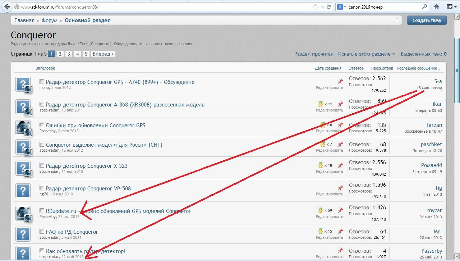Viewport: 460px width, 261px height.
Task: Tick the RDupdate.ru thread checkbox
Action: pos(42,211)
